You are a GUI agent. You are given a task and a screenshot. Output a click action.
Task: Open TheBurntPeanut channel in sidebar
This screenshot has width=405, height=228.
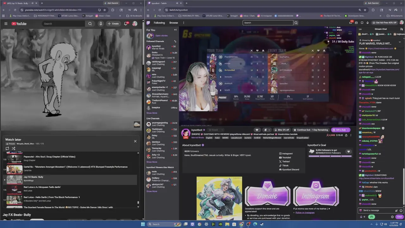pos(162,102)
